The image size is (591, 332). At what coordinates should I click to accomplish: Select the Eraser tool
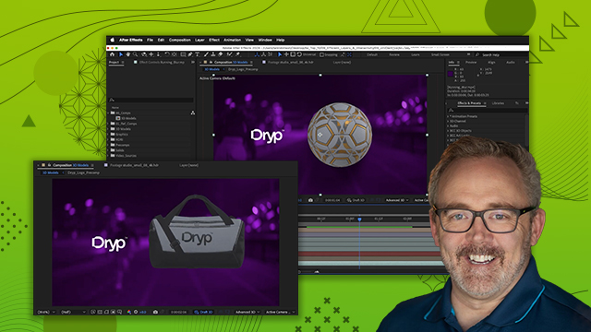220,54
